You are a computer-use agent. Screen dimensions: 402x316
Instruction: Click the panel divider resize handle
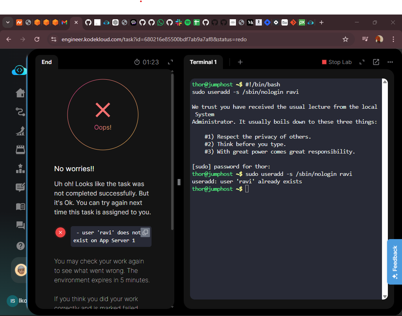coord(179,182)
